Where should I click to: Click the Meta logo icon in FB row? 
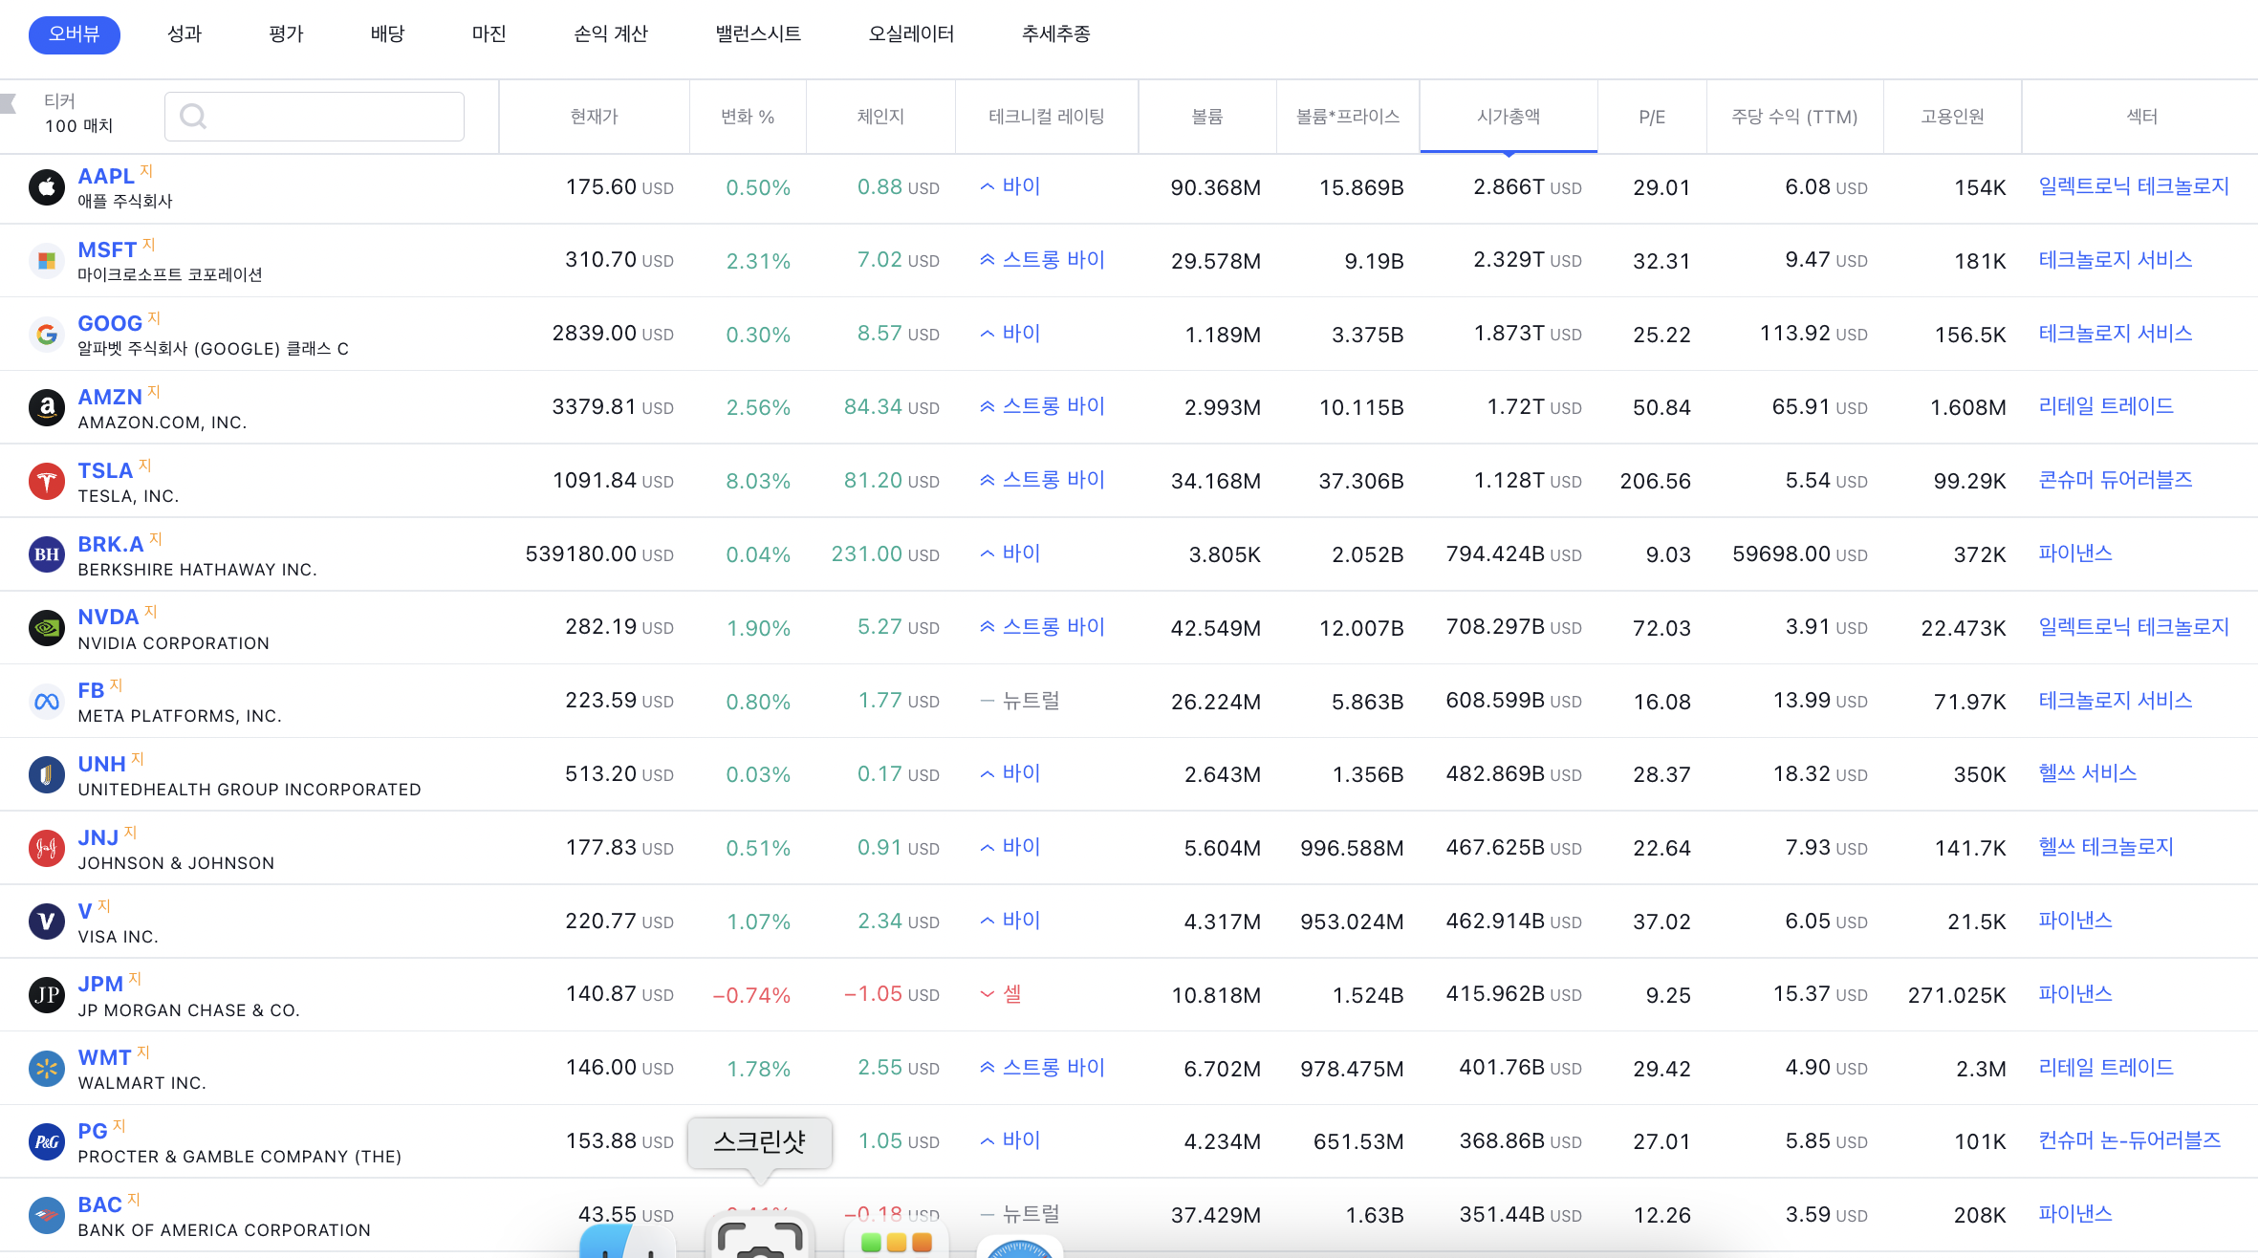(x=46, y=702)
